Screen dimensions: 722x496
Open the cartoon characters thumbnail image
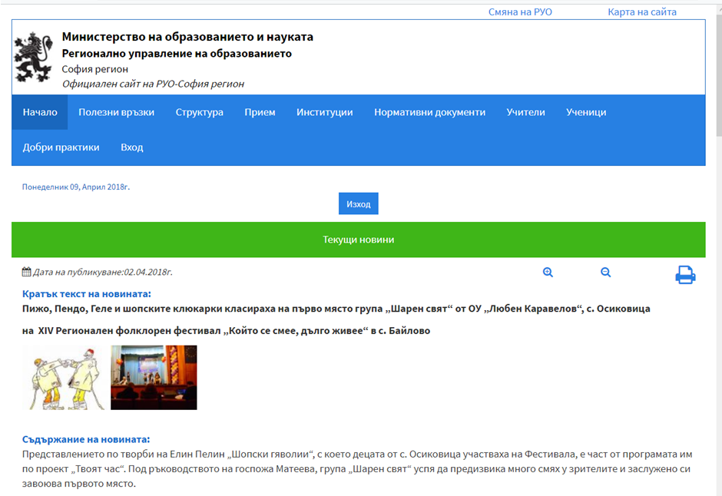[x=64, y=379]
